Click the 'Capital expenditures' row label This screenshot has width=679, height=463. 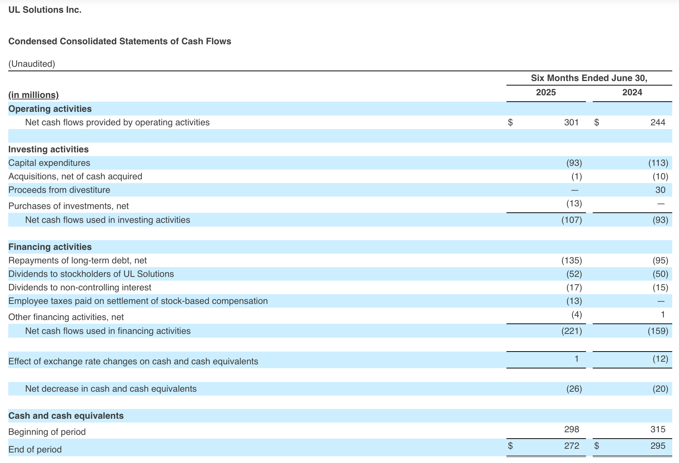(49, 163)
